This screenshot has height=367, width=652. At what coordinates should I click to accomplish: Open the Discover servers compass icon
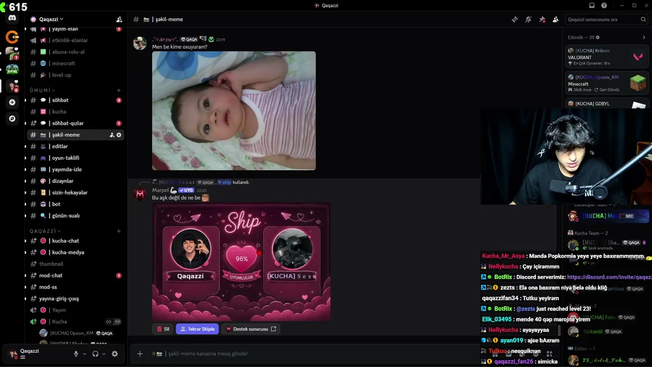12,118
